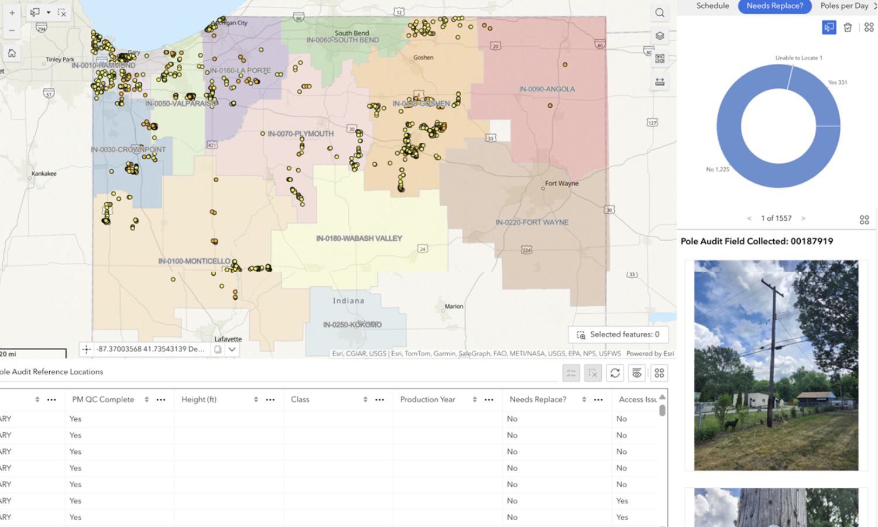Clear map selection in top-left toolbar
Viewport: 878px width, 527px height.
(62, 12)
